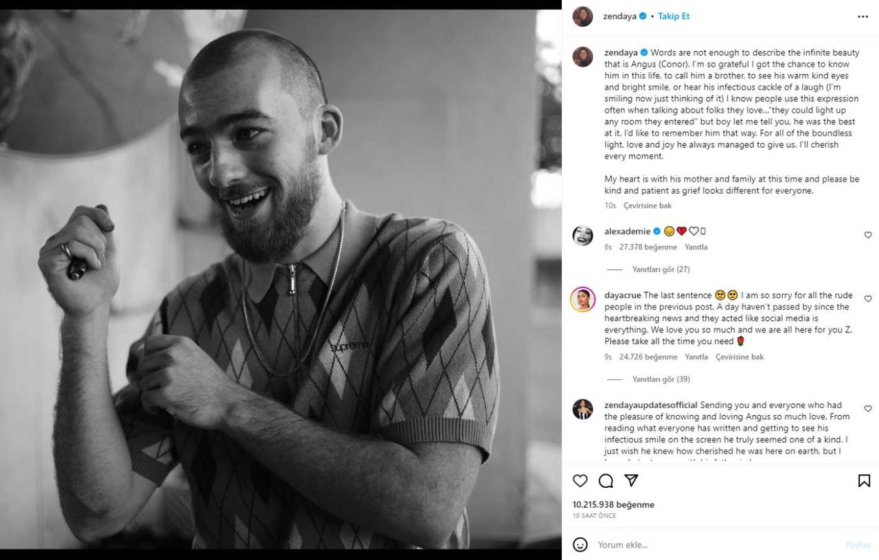Reply to alexademie's comment via Yanıtla
The image size is (879, 560).
coord(696,247)
